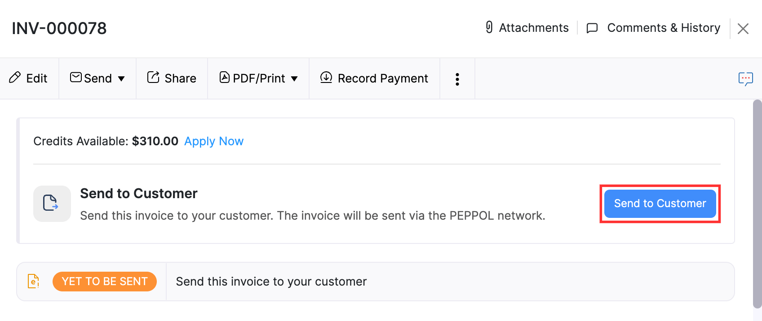The width and height of the screenshot is (762, 321).
Task: Open Apply Now for available credits
Action: click(213, 141)
